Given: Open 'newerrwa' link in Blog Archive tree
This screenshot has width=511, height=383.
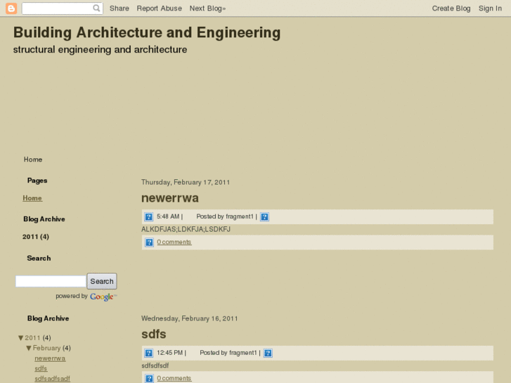Looking at the screenshot, I should pos(50,358).
